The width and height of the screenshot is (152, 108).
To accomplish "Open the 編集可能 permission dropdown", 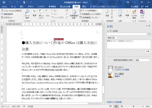I will 112,38.
